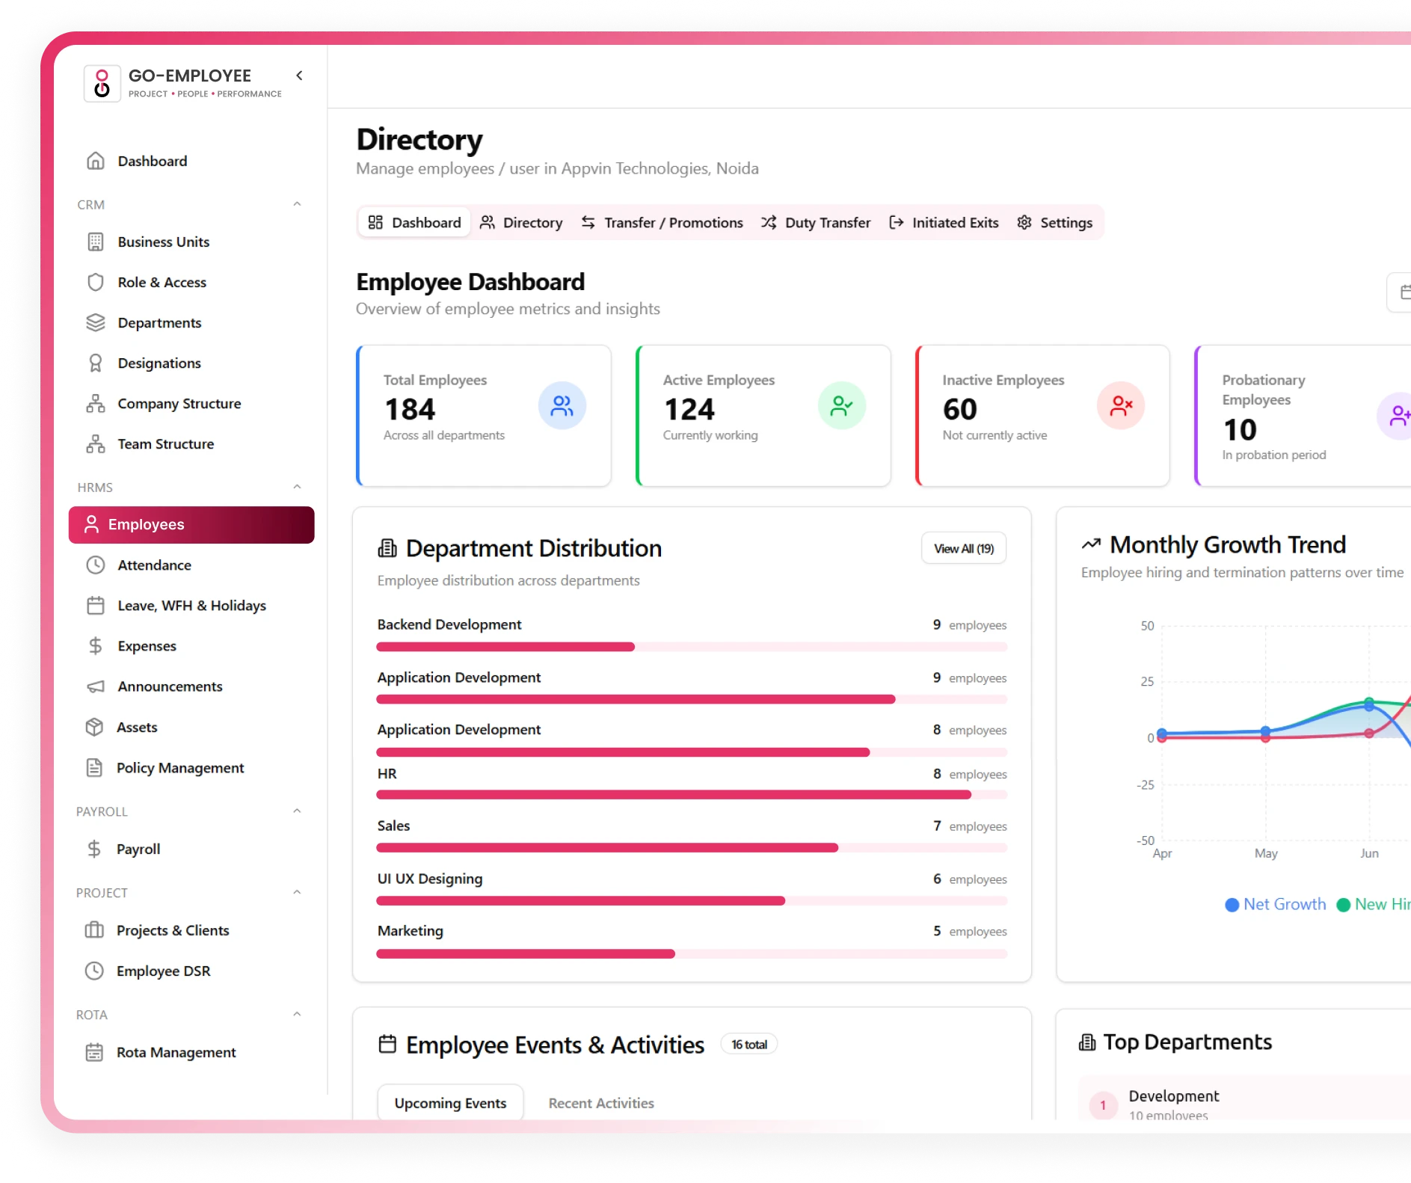1411x1183 pixels.
Task: Click the UI UX Designing progress bar
Action: [692, 901]
